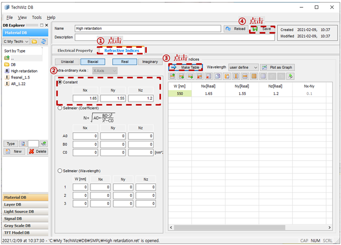Screen dimensions: 341x245
Task: Select the Constant radio button
Action: (x=60, y=82)
